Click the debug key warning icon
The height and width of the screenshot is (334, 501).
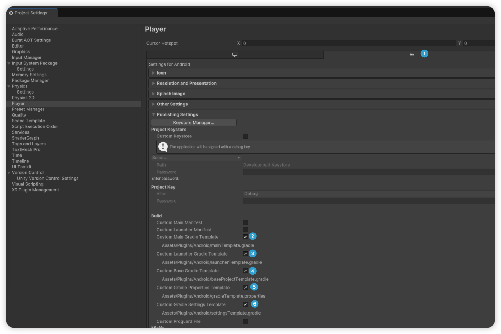click(x=163, y=146)
